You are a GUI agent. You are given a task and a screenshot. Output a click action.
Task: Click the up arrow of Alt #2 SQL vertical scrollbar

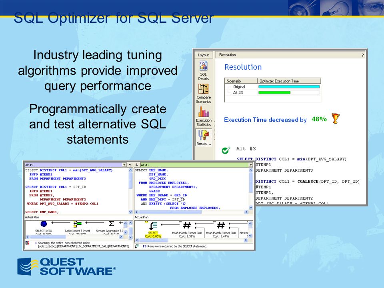[130, 170]
